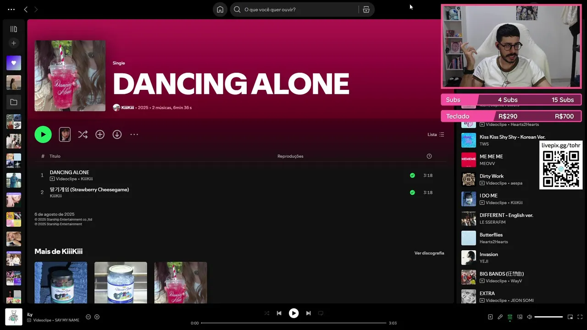Open KiiiKiii link under track 2

point(55,196)
